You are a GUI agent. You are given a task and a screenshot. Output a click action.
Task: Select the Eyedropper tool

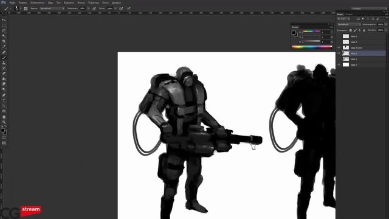point(4,47)
